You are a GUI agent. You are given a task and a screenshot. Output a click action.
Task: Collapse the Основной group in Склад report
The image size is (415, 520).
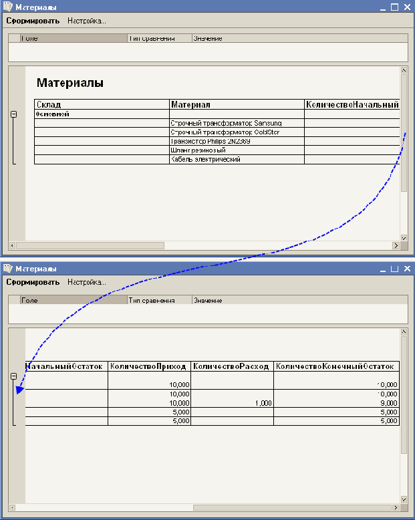(x=13, y=114)
